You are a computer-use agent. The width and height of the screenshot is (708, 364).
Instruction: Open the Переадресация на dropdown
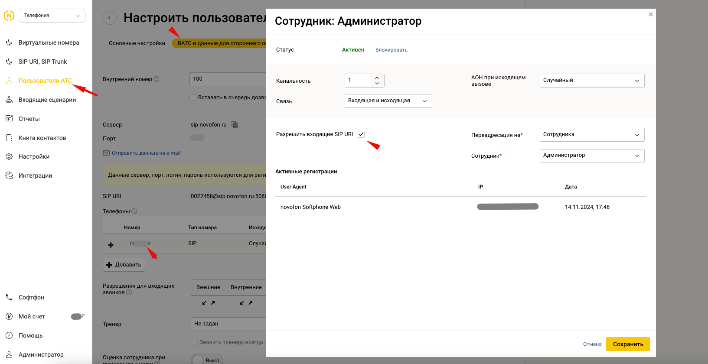click(592, 135)
